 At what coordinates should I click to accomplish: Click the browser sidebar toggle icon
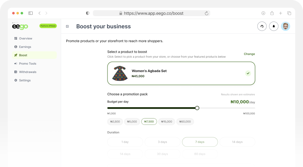point(30,13)
